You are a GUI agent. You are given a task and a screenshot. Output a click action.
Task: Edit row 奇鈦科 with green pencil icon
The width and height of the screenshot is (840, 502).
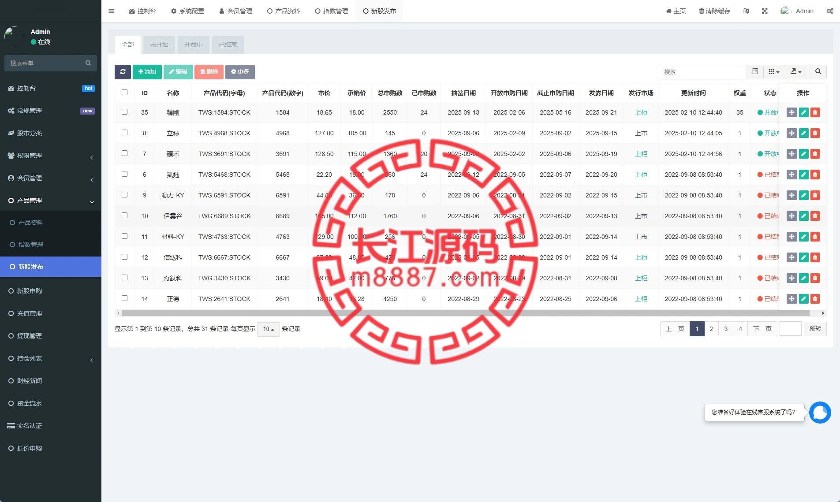803,278
